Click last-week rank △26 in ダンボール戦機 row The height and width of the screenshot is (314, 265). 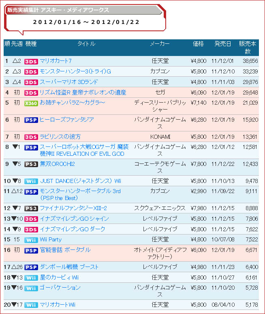pyautogui.click(x=17, y=267)
